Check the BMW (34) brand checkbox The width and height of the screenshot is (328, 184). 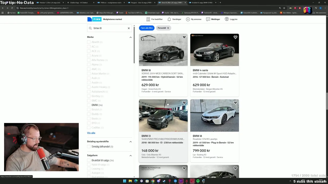pos(89,105)
